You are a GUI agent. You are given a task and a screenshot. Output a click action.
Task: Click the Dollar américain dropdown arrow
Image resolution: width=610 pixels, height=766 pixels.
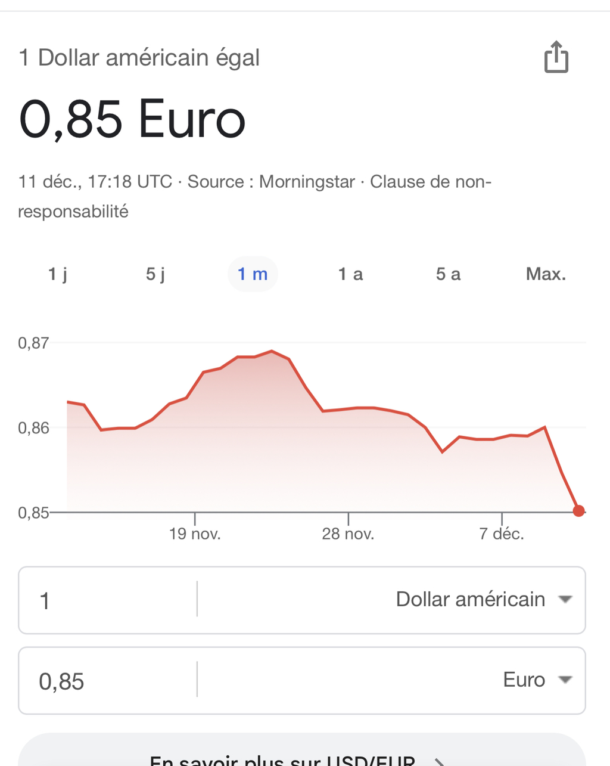point(565,600)
